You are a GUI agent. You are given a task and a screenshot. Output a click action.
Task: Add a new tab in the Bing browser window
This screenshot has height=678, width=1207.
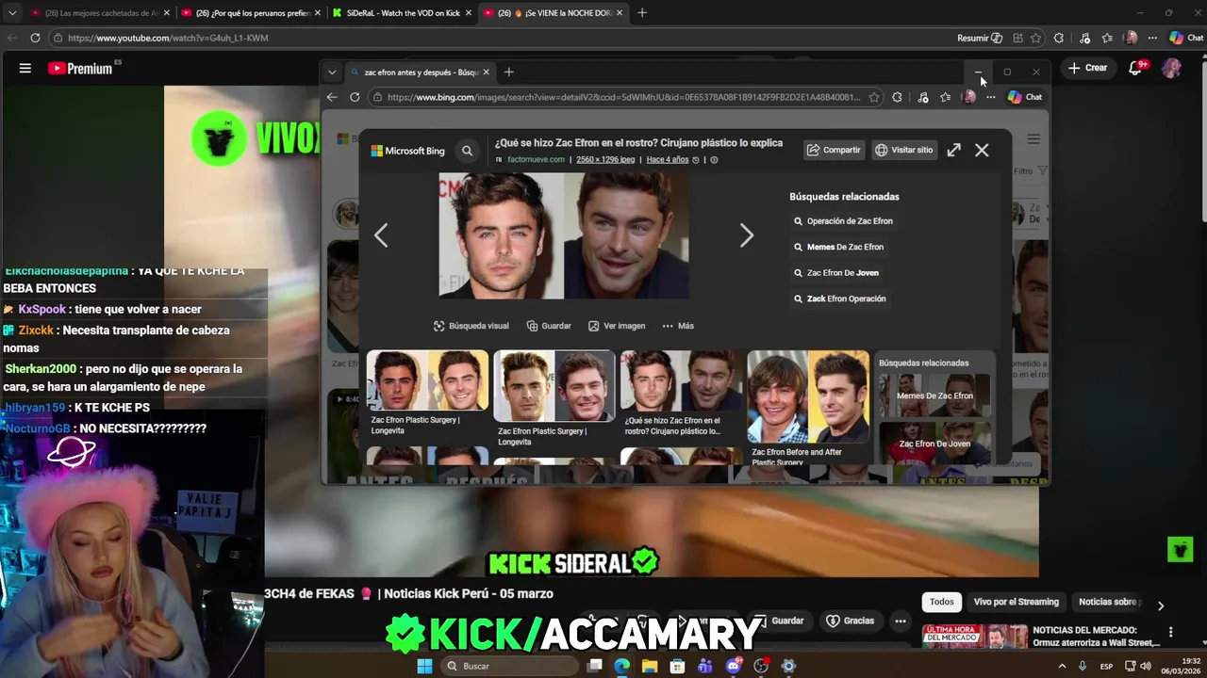(508, 72)
